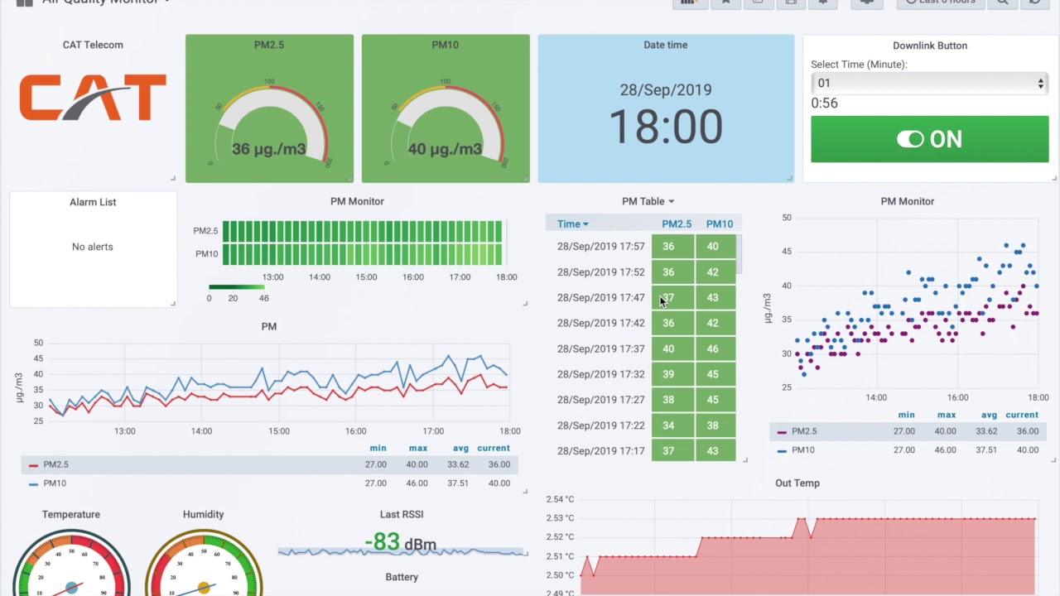
Task: Select the 28/Sep/2019 17:57 table row time
Action: pyautogui.click(x=600, y=246)
